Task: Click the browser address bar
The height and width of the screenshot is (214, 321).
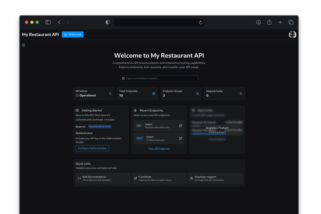Action: point(159,22)
